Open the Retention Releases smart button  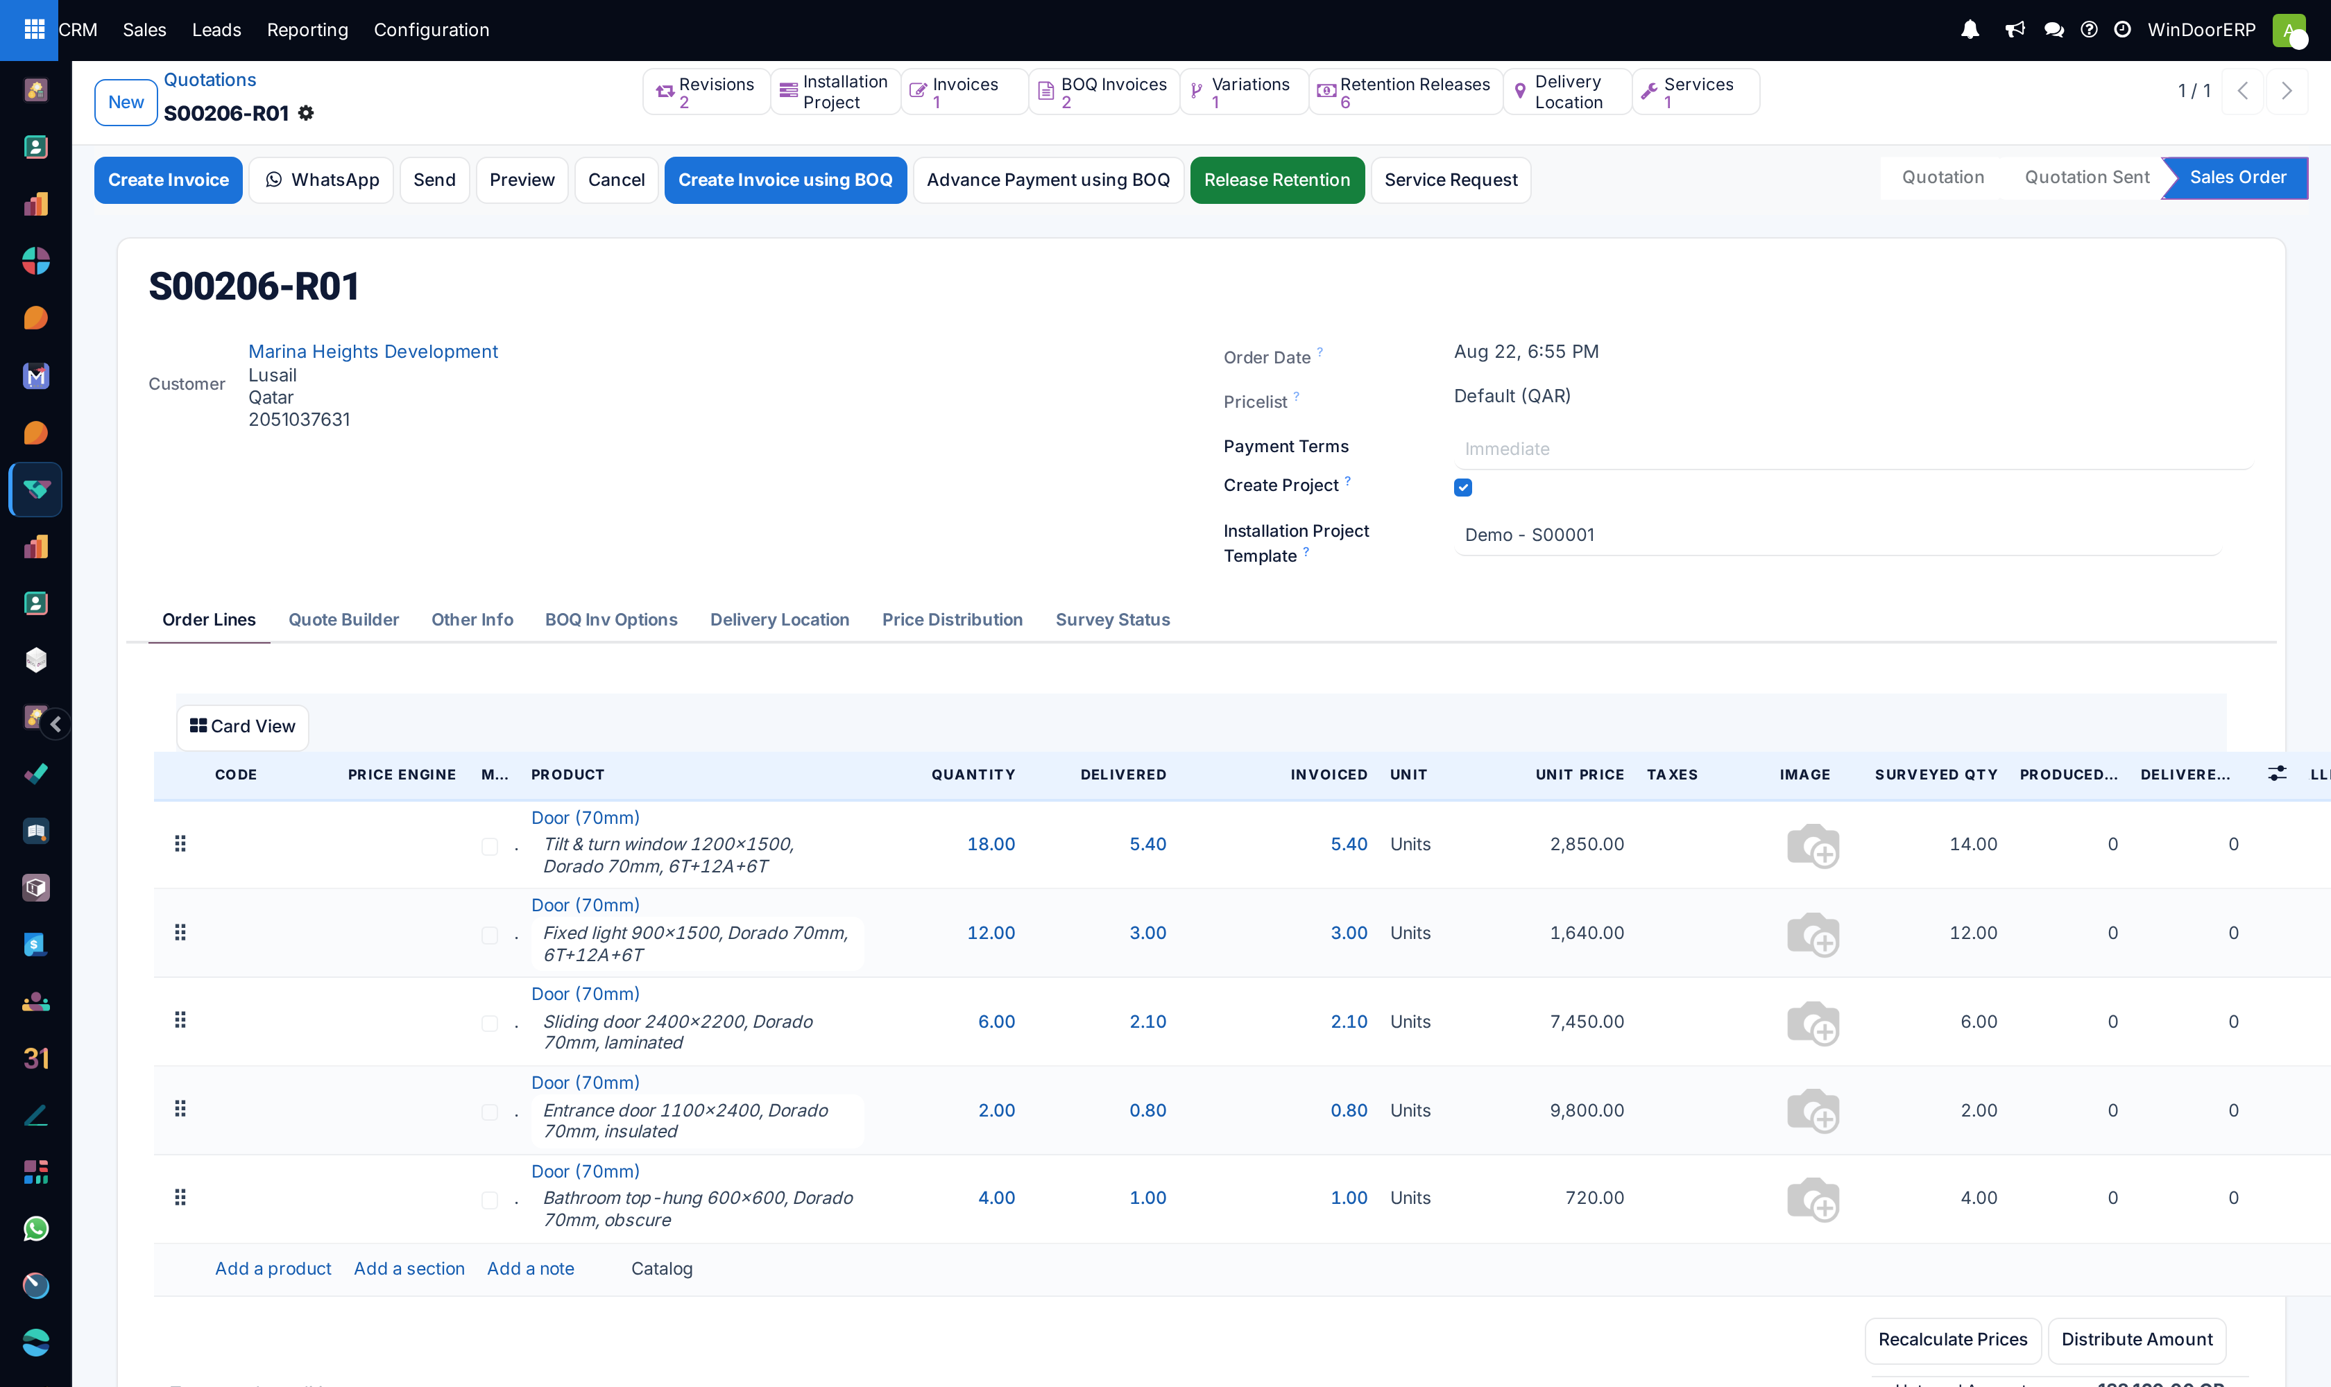pos(1406,92)
